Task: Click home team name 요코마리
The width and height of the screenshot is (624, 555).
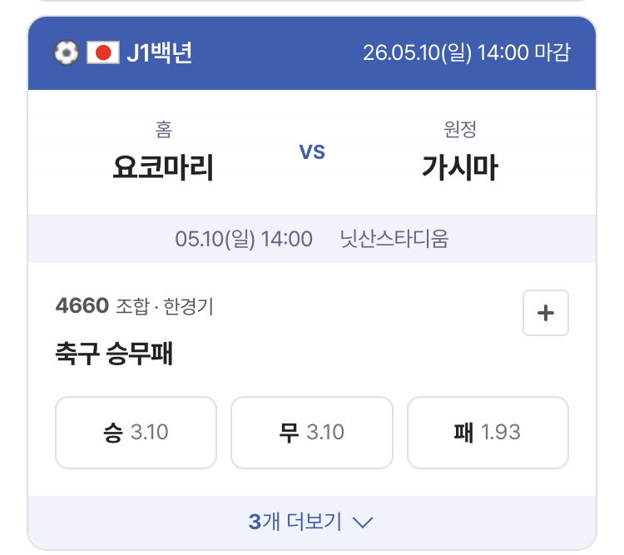Action: coord(163,167)
